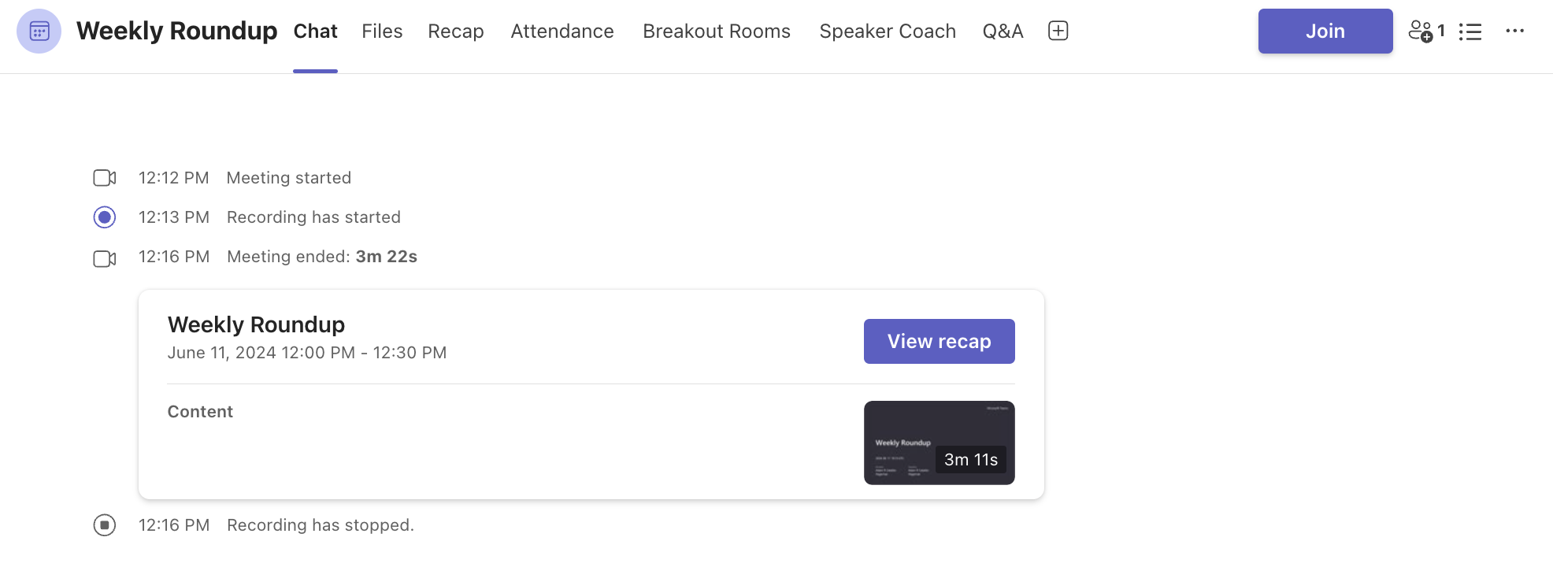This screenshot has width=1553, height=578.
Task: Add a new tab using the plus icon
Action: point(1058,30)
